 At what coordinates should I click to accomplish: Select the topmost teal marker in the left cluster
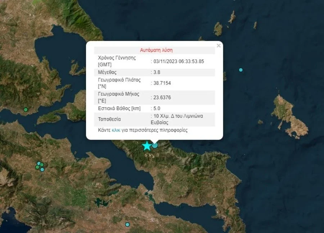pyautogui.click(x=39, y=163)
